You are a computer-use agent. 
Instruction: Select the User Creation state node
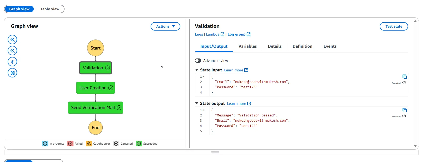tap(96, 88)
